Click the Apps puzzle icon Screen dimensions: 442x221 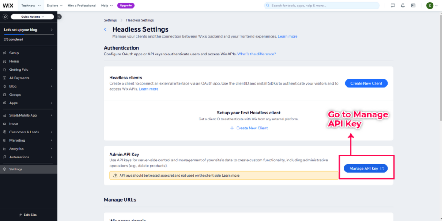(4, 103)
